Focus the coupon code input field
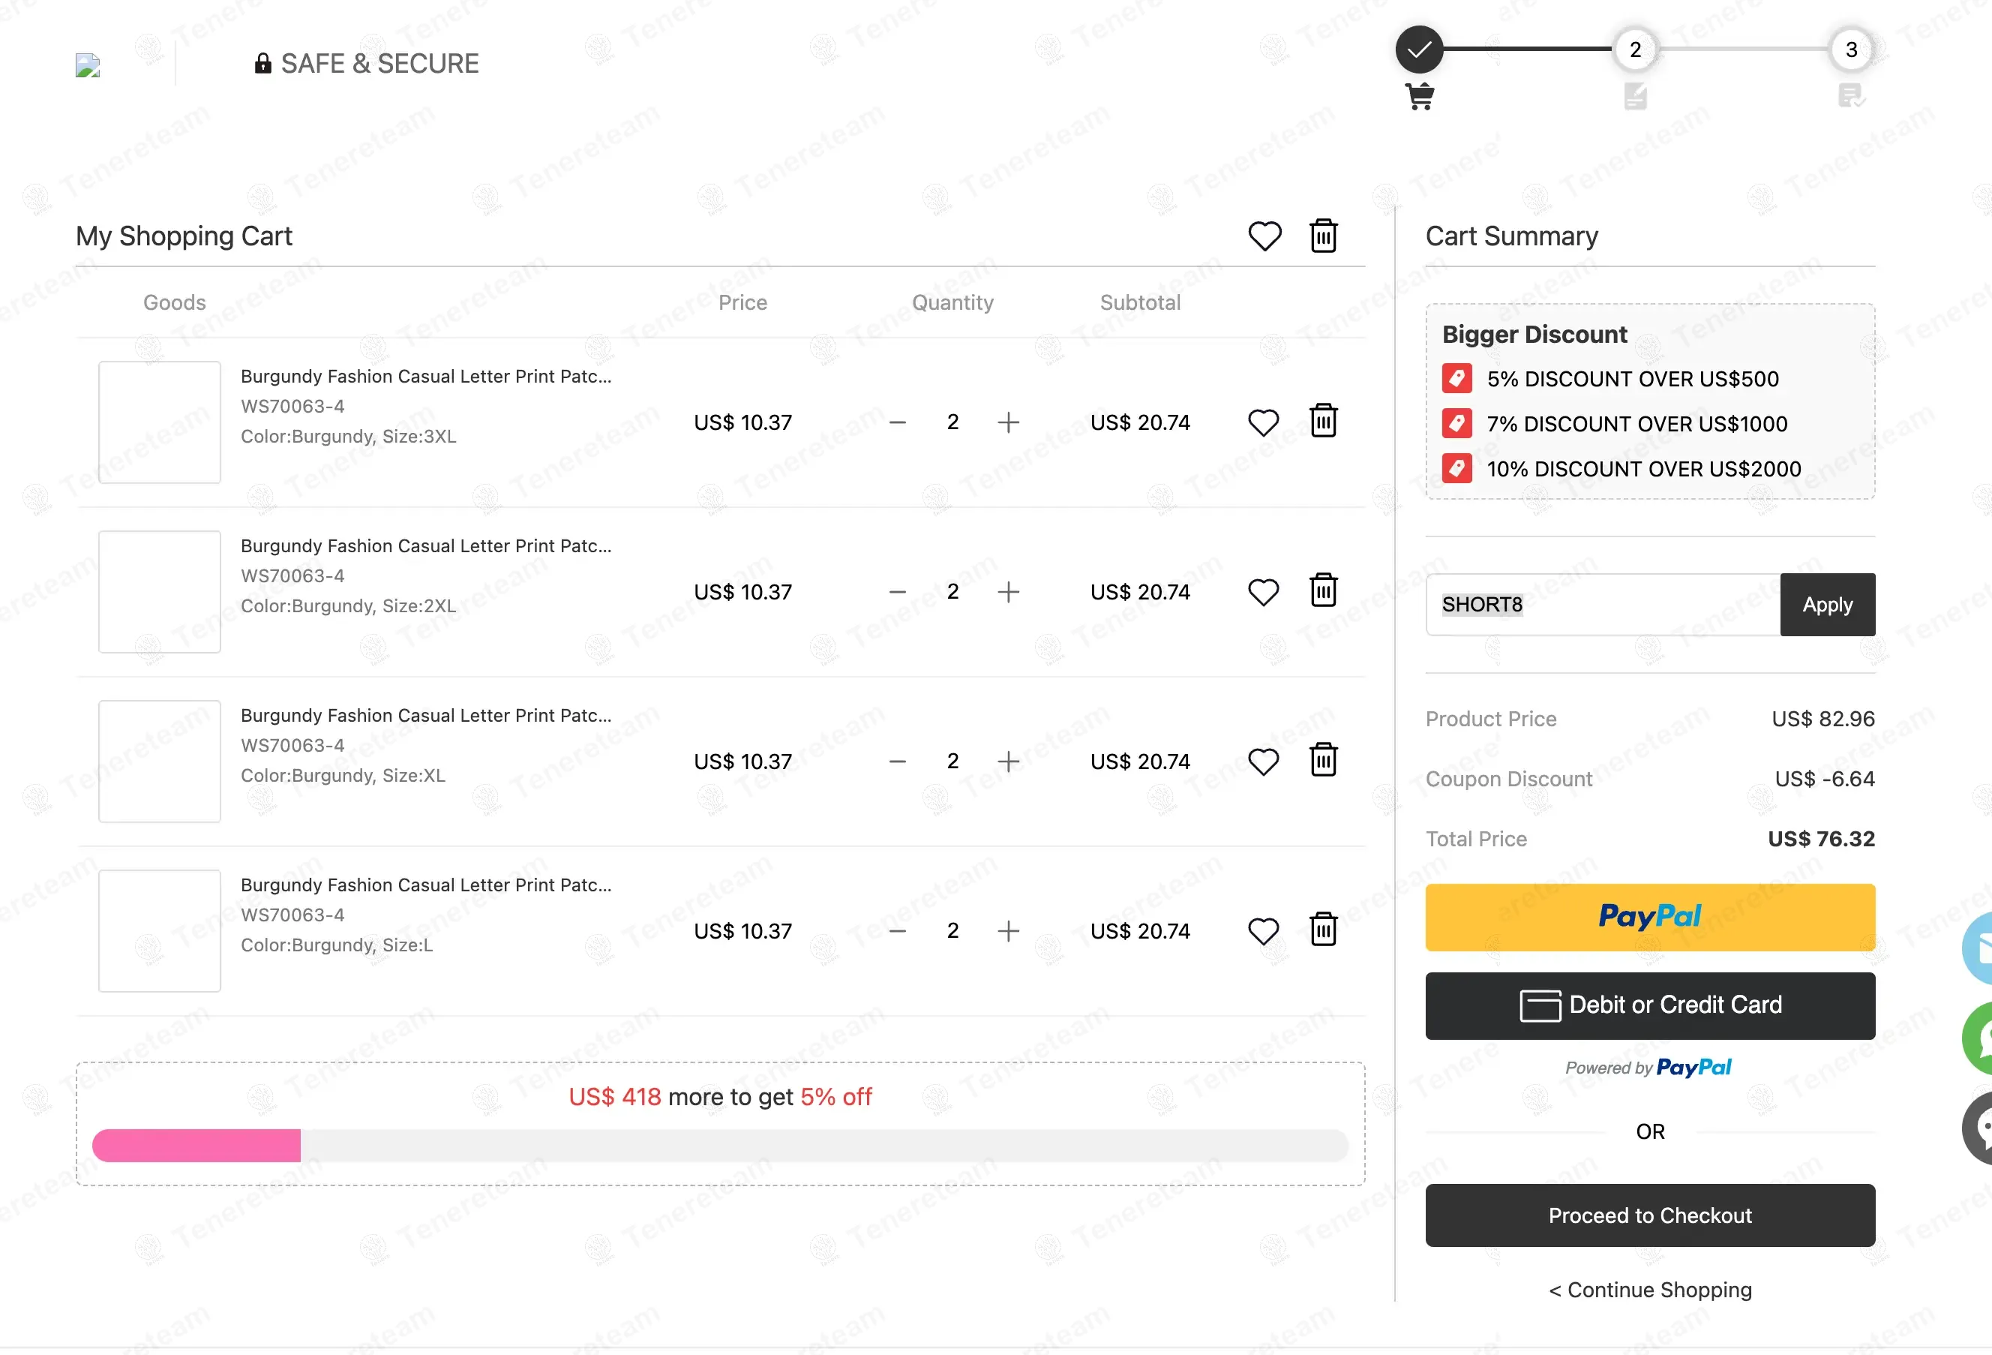Viewport: 1992px width, 1355px height. pos(1603,605)
